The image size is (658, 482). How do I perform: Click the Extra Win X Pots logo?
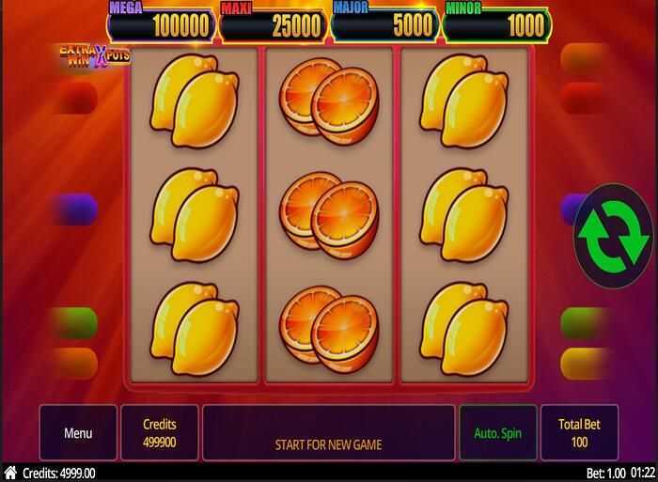95,56
